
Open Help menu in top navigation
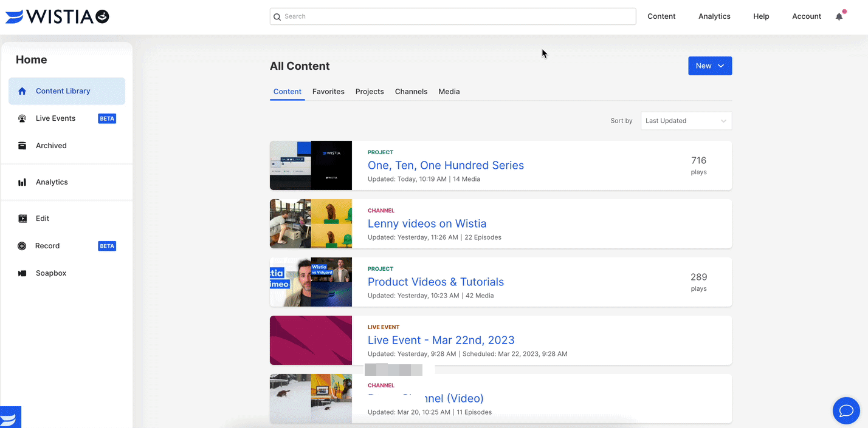click(x=761, y=16)
